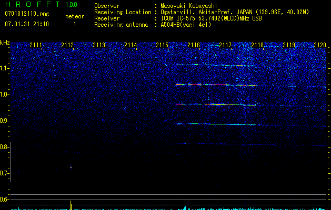This screenshot has width=331, height=210.
Task: Click the 2119 time marker
Action: [289, 45]
